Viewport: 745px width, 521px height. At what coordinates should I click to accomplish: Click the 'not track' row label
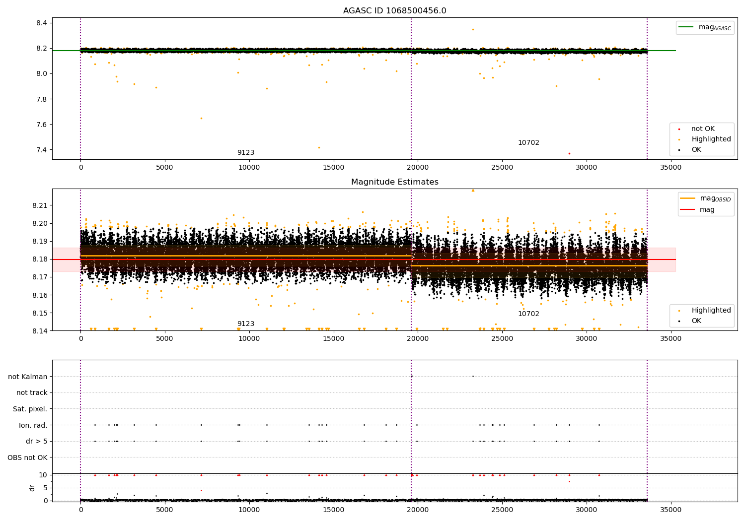pyautogui.click(x=32, y=393)
